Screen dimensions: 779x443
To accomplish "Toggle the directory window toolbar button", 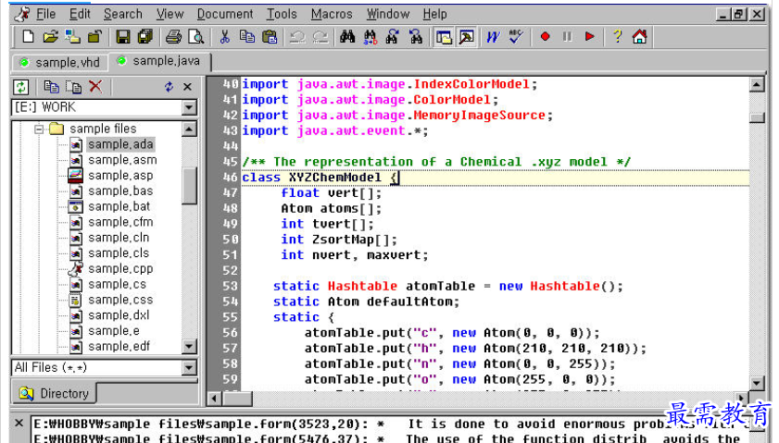I will point(444,37).
